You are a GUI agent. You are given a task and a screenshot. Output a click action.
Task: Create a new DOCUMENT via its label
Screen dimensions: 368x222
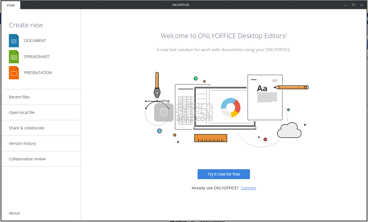35,41
